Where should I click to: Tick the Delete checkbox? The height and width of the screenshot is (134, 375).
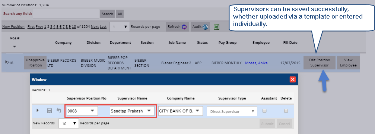click(x=286, y=111)
